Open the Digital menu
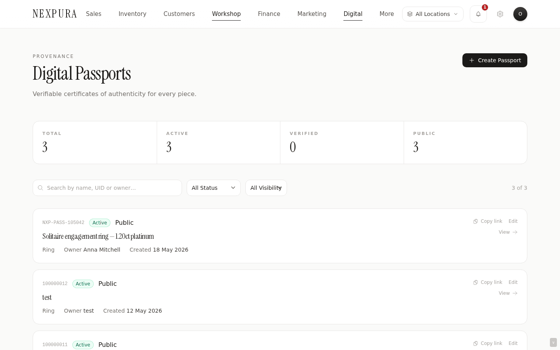 353,14
